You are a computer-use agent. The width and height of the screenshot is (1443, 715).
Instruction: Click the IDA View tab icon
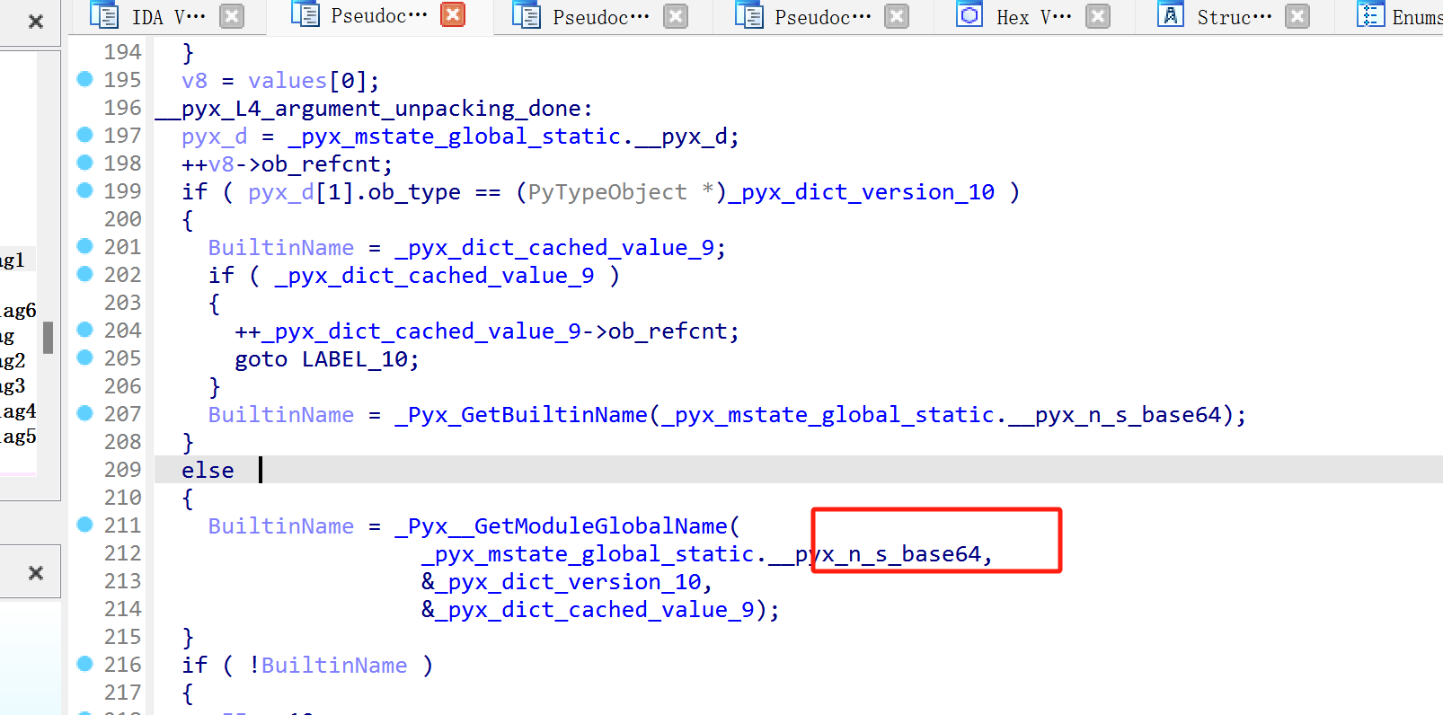[x=105, y=16]
